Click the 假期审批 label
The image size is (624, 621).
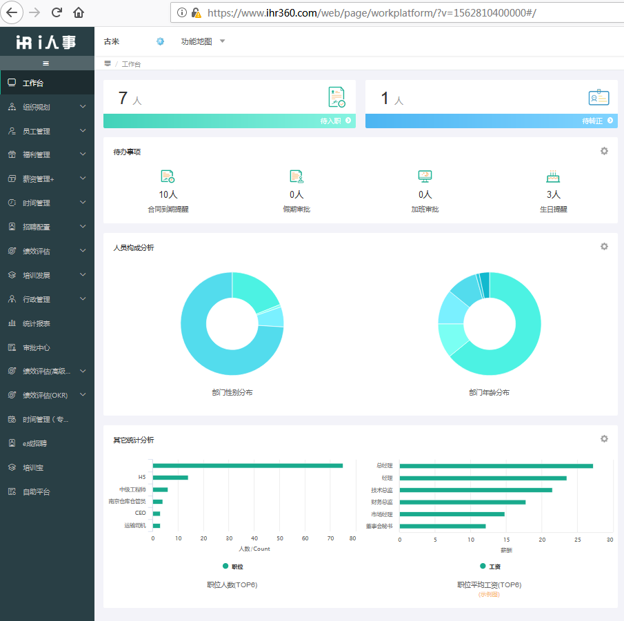(296, 210)
